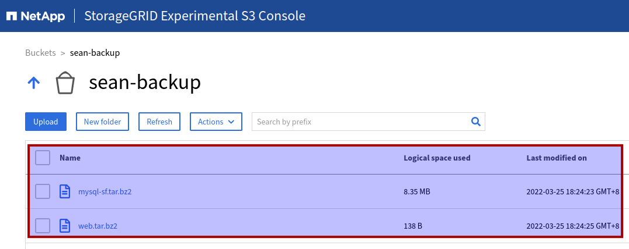Click the Logical space used column header
The image size is (629, 249).
pyautogui.click(x=437, y=158)
